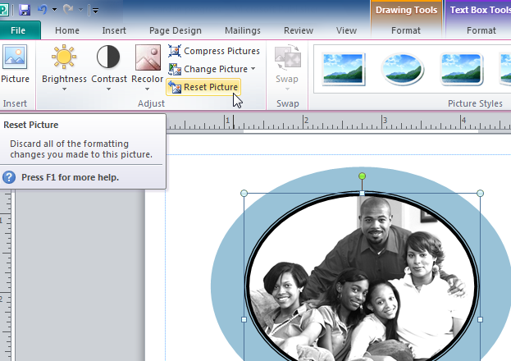Apply the first rectangular picture style
511x361 pixels.
click(344, 69)
